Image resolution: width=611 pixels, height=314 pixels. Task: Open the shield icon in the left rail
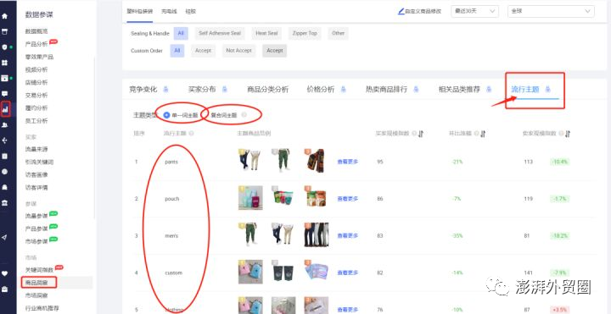[x=5, y=47]
